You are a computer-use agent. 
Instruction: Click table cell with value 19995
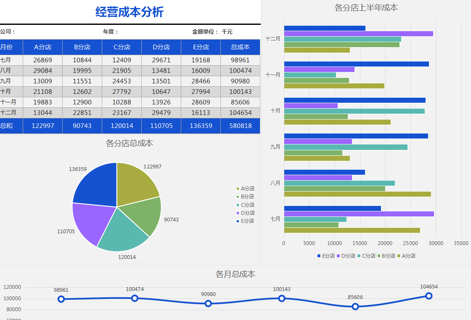[82, 71]
